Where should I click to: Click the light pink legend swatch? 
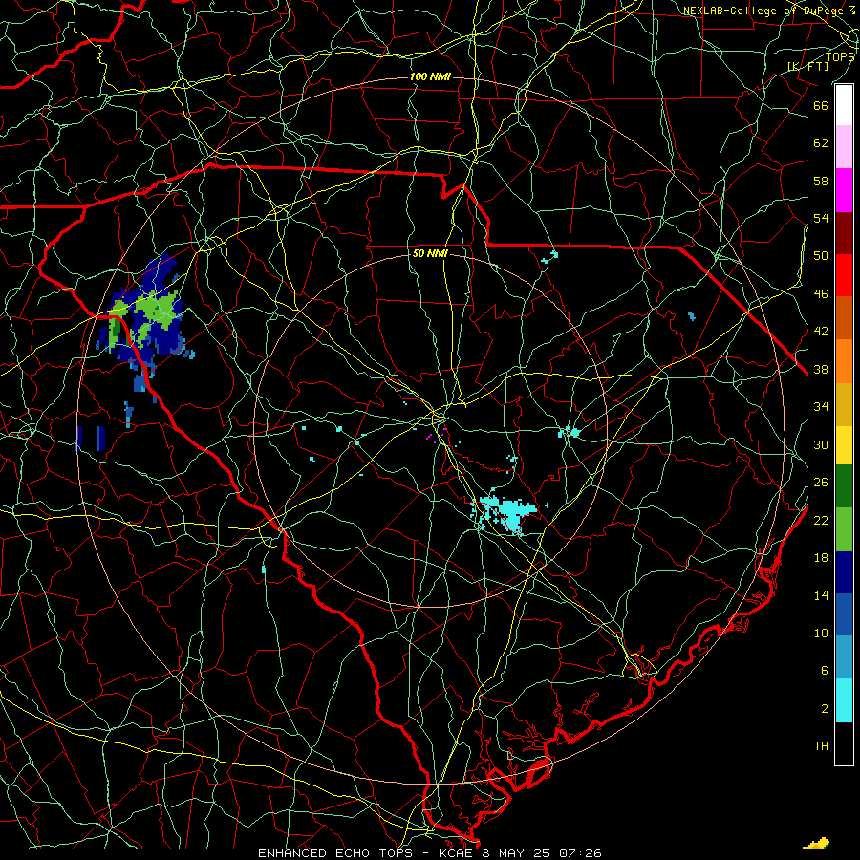(844, 147)
